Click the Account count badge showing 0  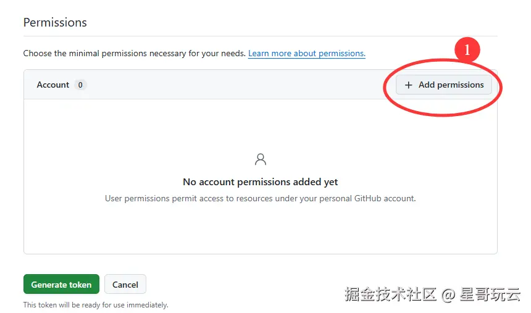[80, 85]
